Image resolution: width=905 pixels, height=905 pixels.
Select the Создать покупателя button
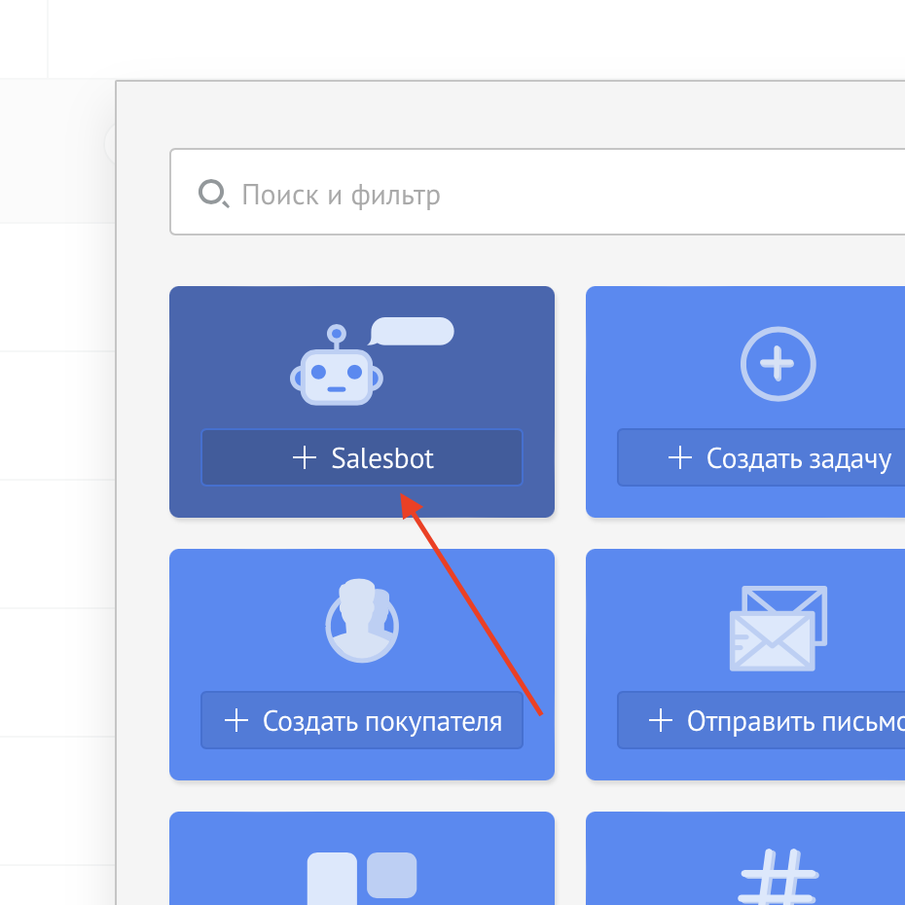pos(361,721)
